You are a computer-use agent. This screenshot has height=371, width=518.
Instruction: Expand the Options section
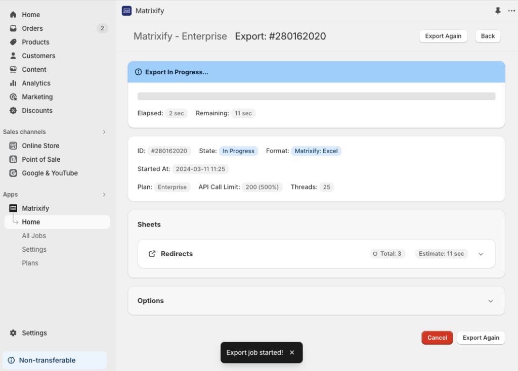point(490,300)
